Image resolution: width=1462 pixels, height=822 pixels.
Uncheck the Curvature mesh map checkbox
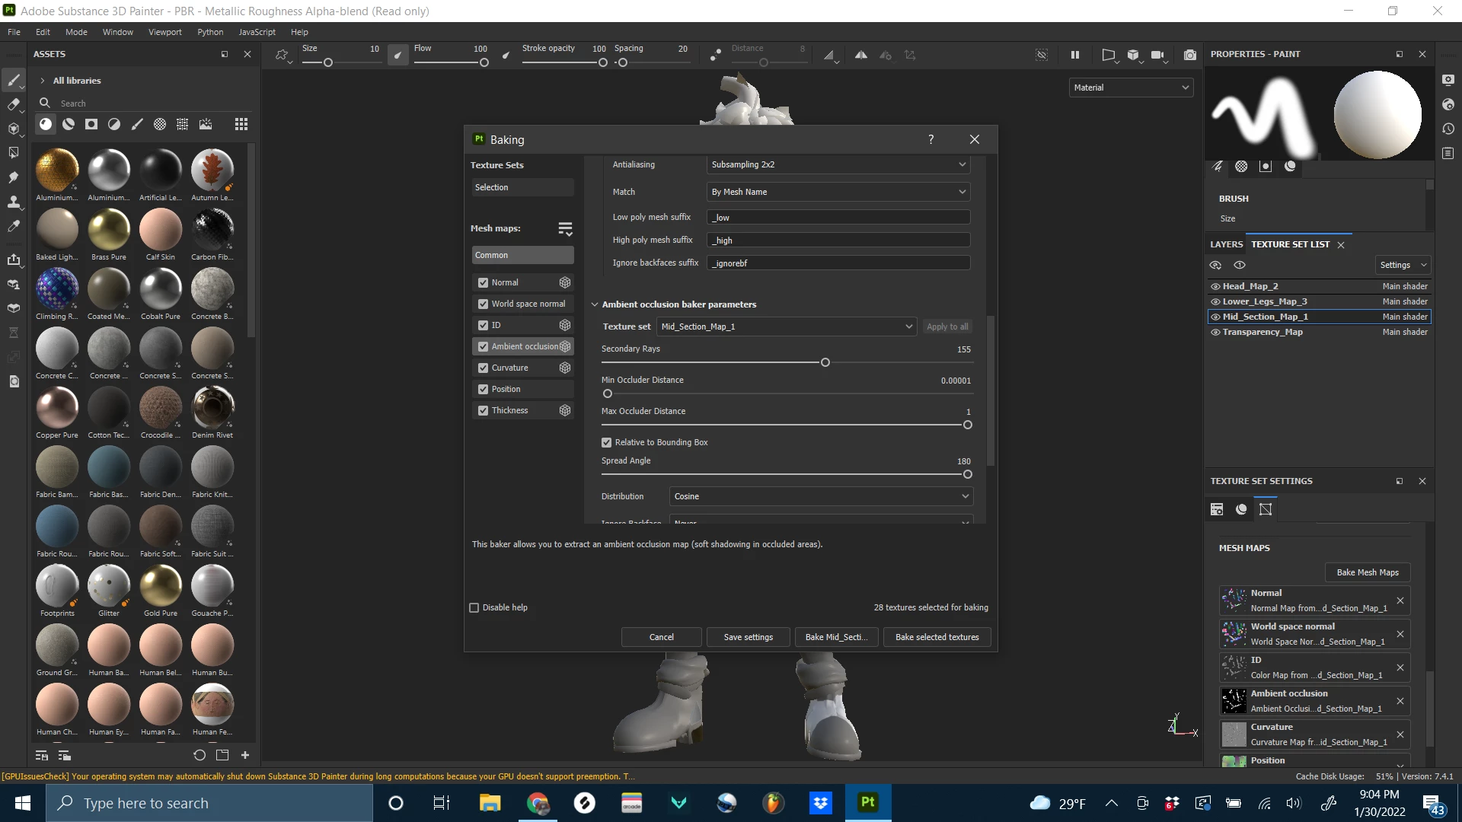pyautogui.click(x=483, y=368)
